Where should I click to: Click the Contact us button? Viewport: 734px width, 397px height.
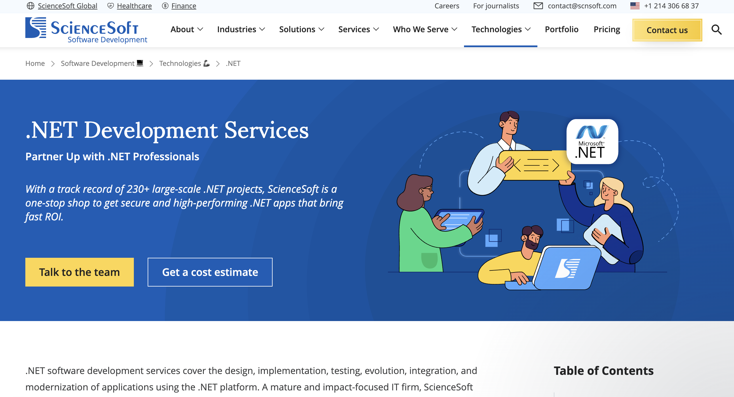pyautogui.click(x=667, y=30)
